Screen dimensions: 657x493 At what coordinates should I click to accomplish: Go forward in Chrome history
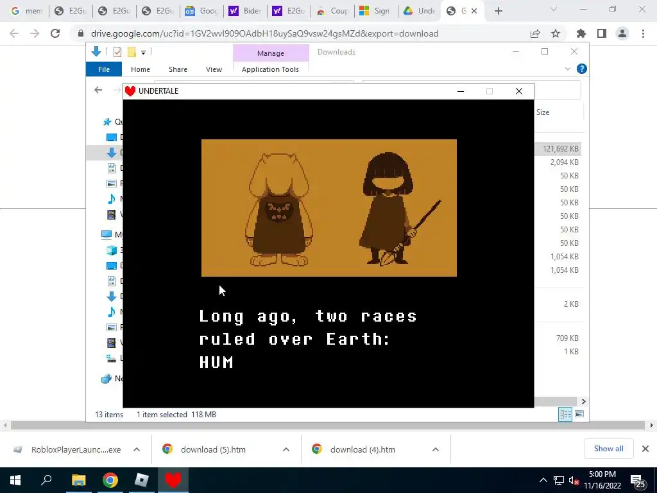pyautogui.click(x=35, y=33)
